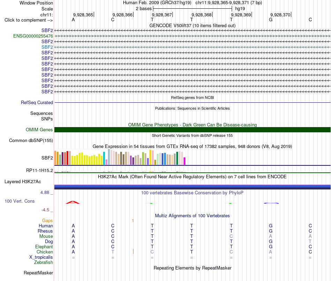Click the orange 'Gaps' row label
This screenshot has width=331, height=281.
(x=47, y=221)
